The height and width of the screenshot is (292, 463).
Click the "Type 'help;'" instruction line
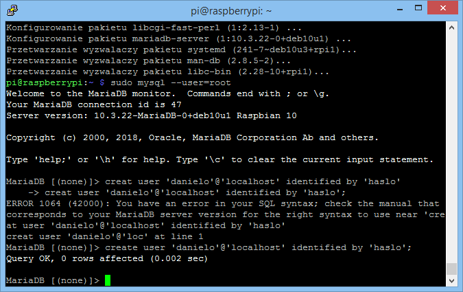pos(219,159)
